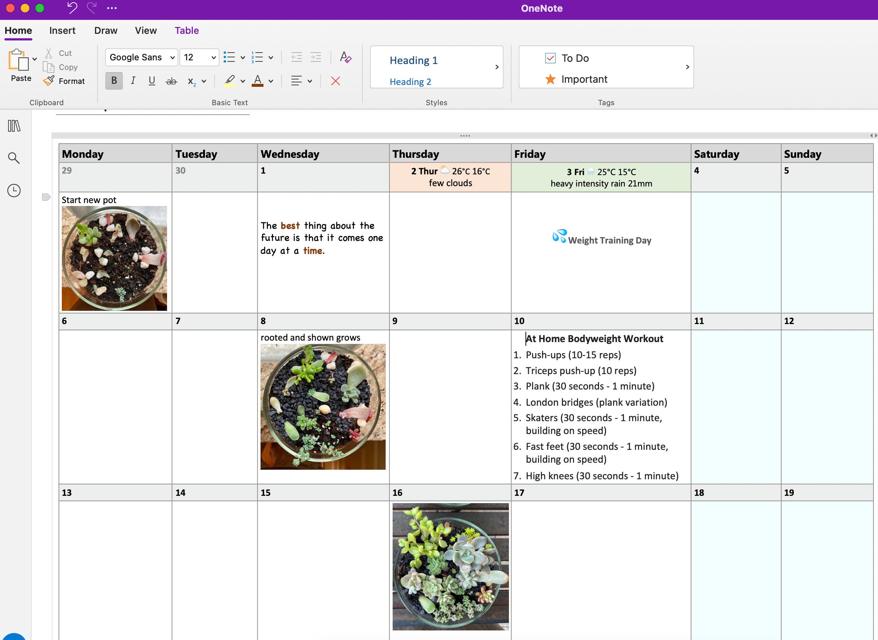
Task: Open the bullet list style dropdown
Action: pyautogui.click(x=242, y=57)
